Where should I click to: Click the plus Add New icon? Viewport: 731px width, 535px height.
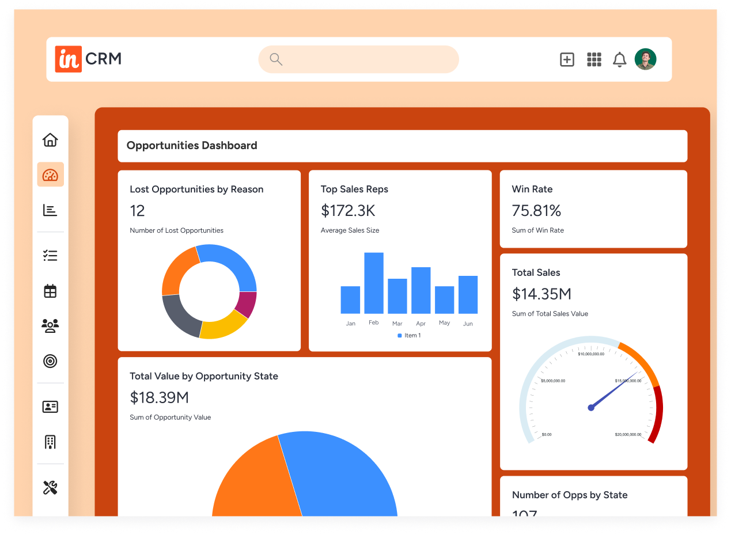(x=567, y=59)
